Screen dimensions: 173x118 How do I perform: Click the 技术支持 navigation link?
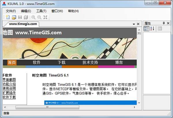pos(90,62)
